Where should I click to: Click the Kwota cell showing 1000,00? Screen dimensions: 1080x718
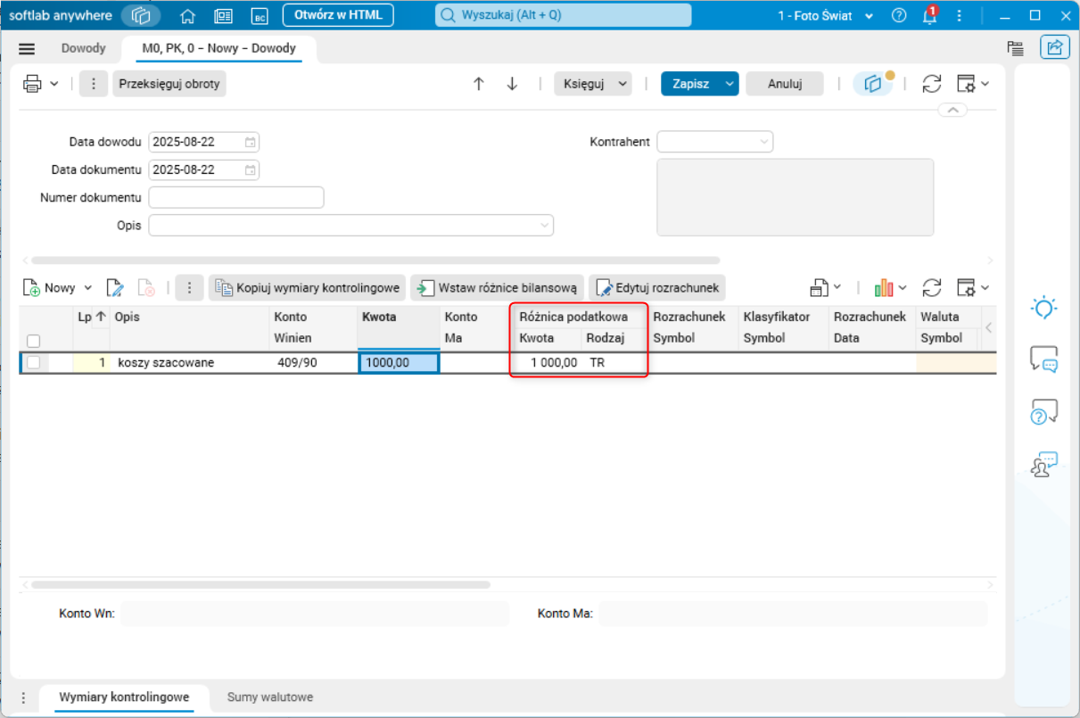[x=399, y=363]
